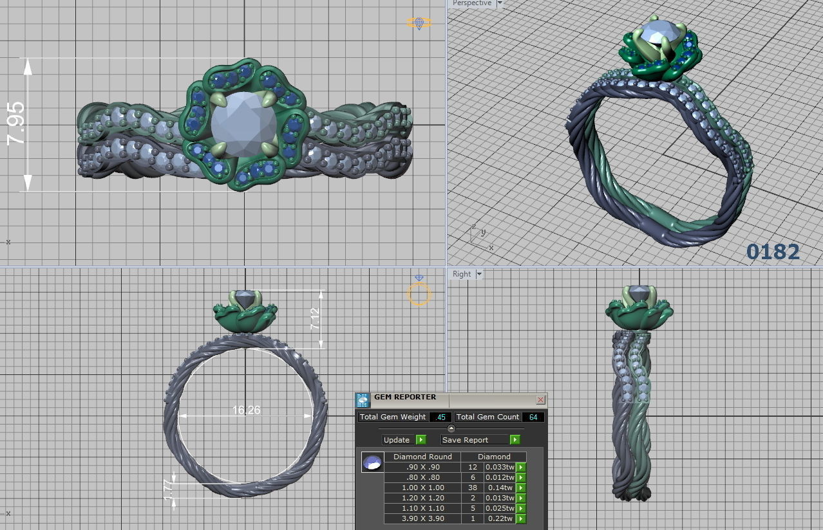Click the '0.22tw' weight cell

pyautogui.click(x=500, y=518)
